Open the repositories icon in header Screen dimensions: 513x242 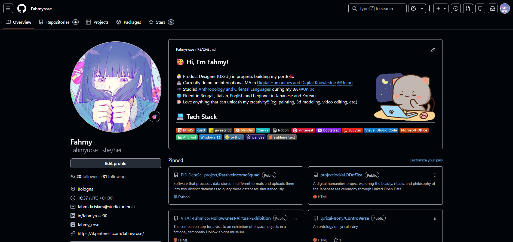tap(480, 8)
